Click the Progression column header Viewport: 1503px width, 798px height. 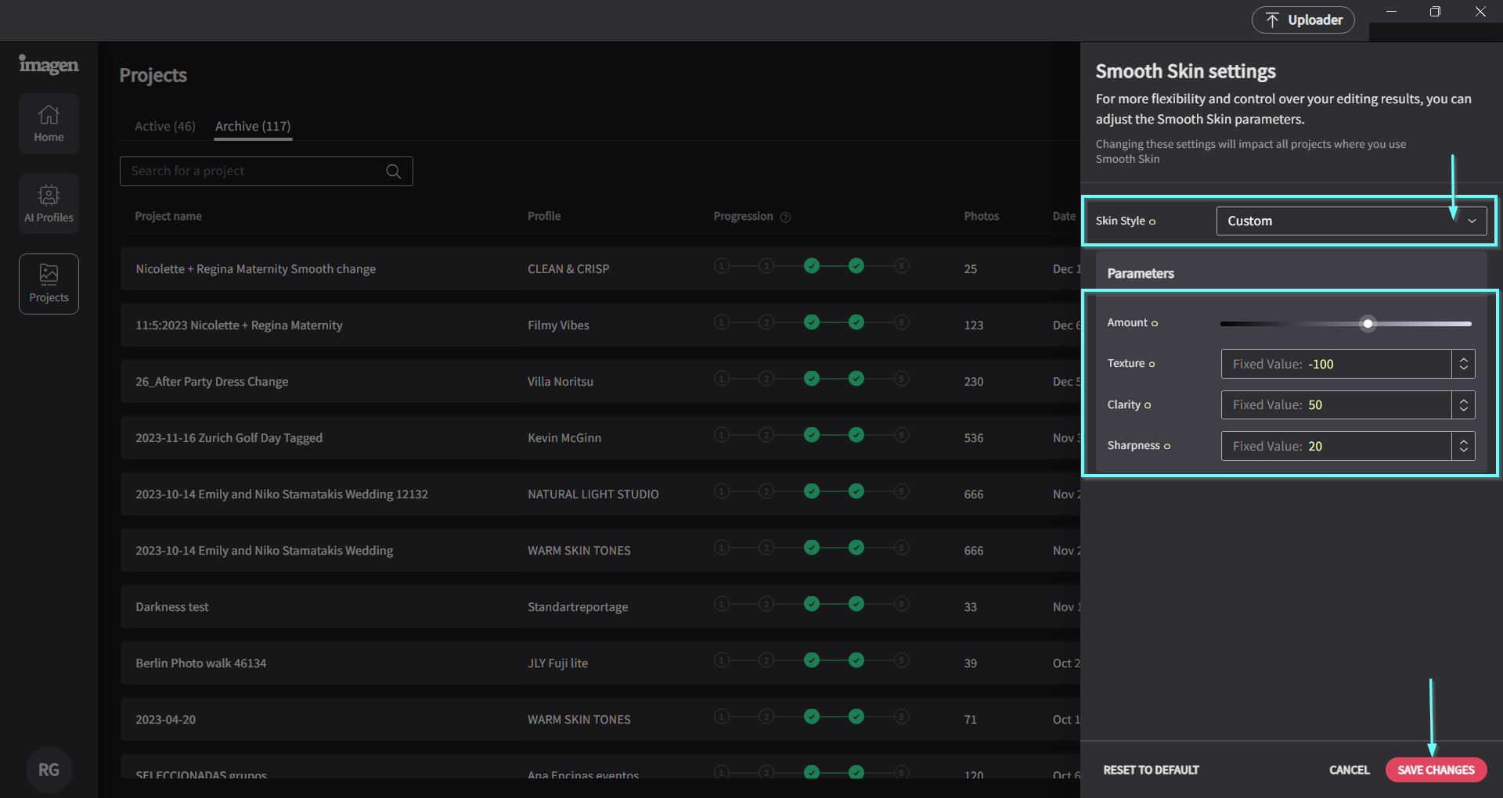pyautogui.click(x=743, y=216)
